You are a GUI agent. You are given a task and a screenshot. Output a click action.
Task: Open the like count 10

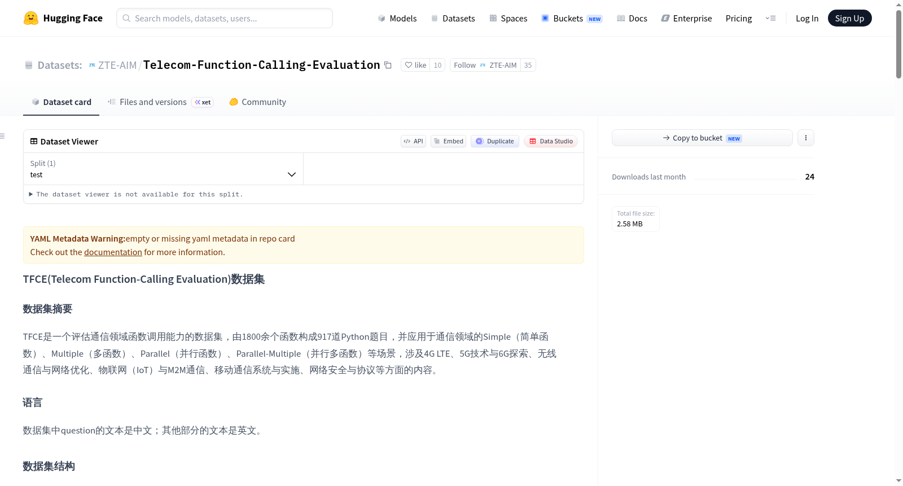coord(437,65)
